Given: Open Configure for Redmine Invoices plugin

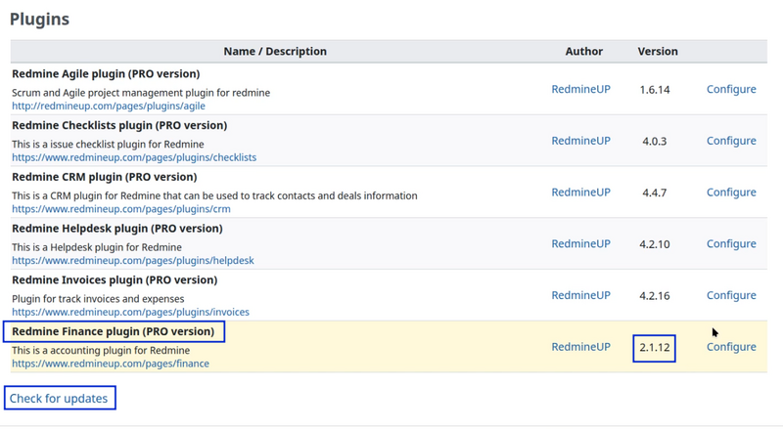Looking at the screenshot, I should pyautogui.click(x=731, y=295).
